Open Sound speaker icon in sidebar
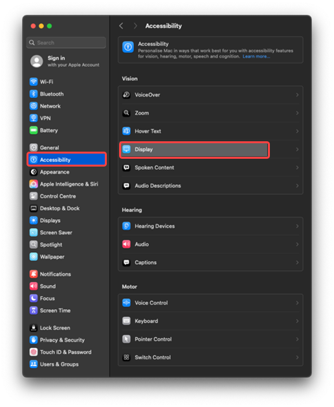Viewport: 334px width, 407px height. tap(34, 286)
